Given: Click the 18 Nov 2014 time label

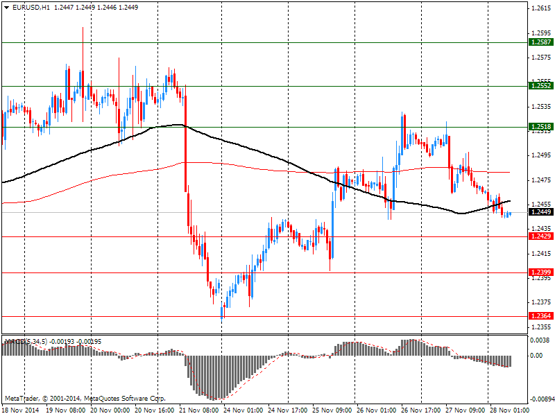Looking at the screenshot, I should [x=21, y=410].
